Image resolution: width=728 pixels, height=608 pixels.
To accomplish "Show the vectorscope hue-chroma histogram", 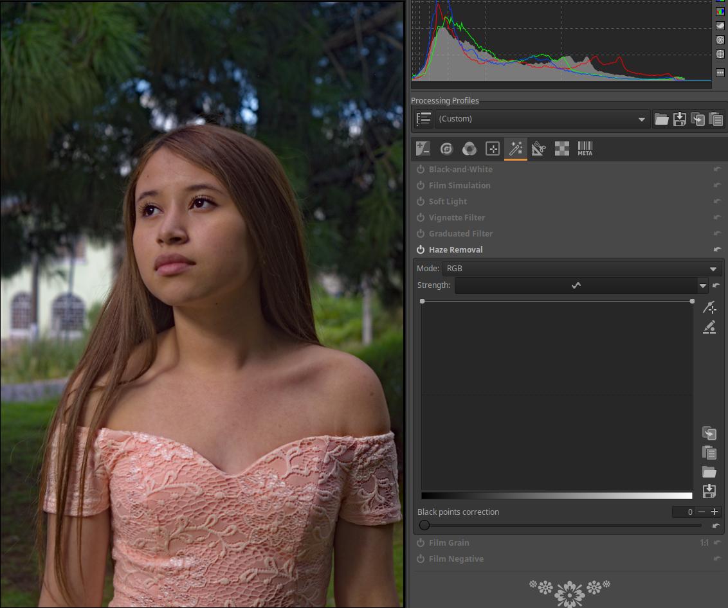I will (x=720, y=54).
